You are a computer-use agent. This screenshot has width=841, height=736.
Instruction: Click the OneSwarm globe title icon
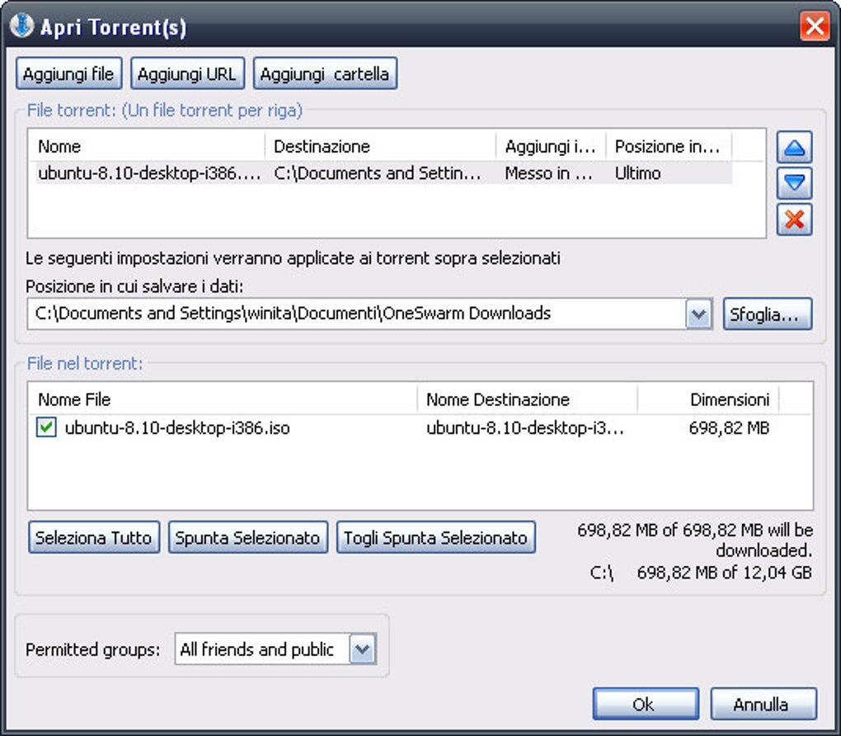point(21,26)
